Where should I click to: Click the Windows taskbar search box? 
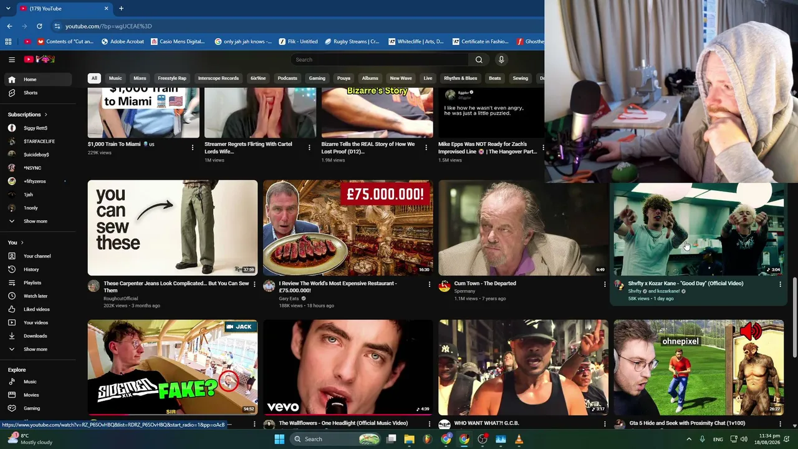[x=335, y=439]
